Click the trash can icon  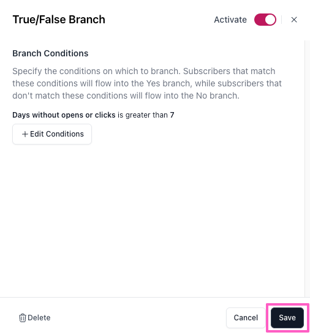pyautogui.click(x=23, y=318)
